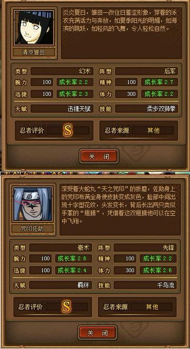
Task: Click the 豪术 type field
Action: tap(61, 248)
